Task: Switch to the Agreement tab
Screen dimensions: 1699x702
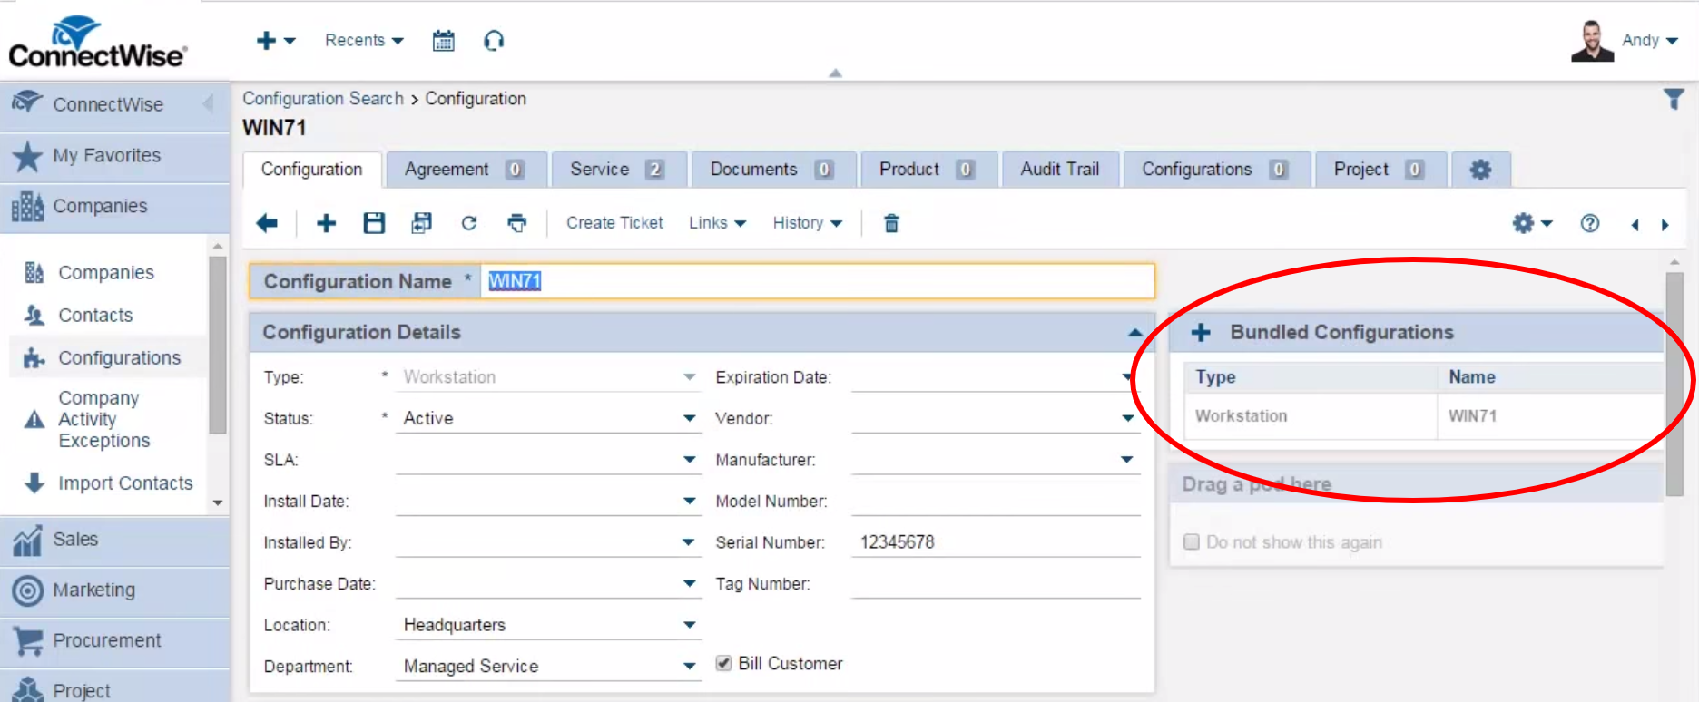Action: click(x=466, y=170)
